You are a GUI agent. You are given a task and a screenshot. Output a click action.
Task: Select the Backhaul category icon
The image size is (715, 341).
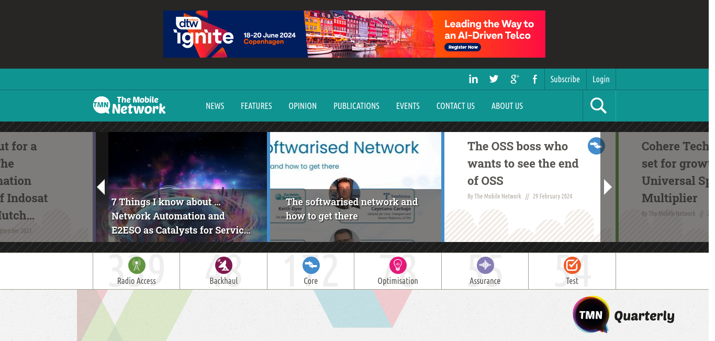pos(224,266)
